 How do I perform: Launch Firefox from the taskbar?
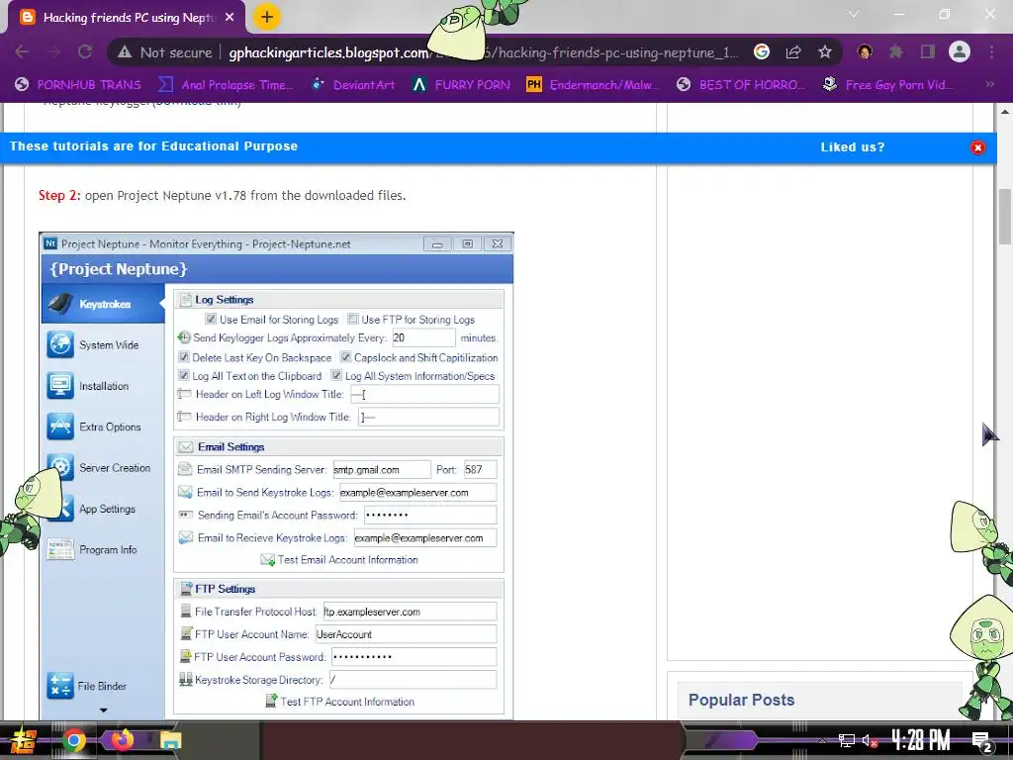click(122, 740)
